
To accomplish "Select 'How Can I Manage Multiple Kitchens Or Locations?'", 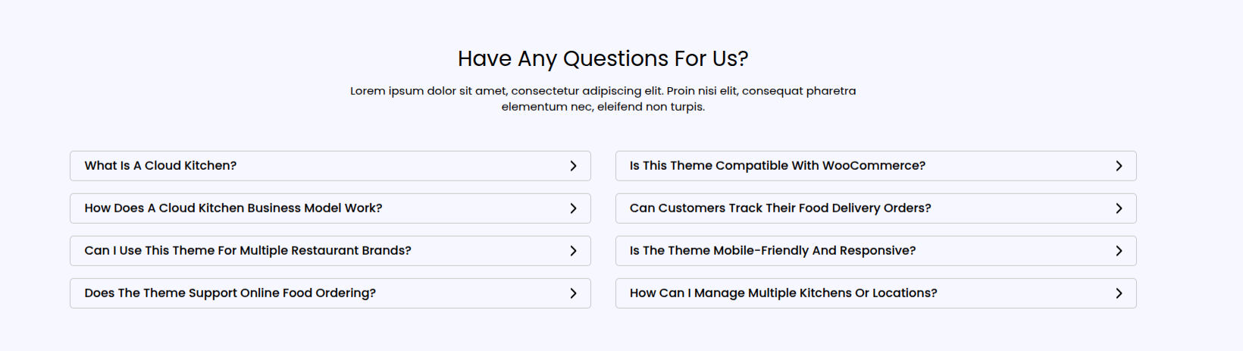I will [x=784, y=293].
